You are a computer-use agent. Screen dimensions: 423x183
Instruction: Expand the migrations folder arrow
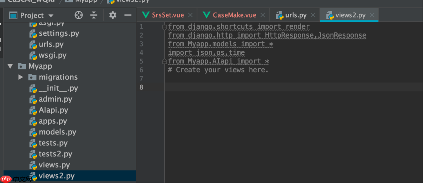click(x=21, y=77)
